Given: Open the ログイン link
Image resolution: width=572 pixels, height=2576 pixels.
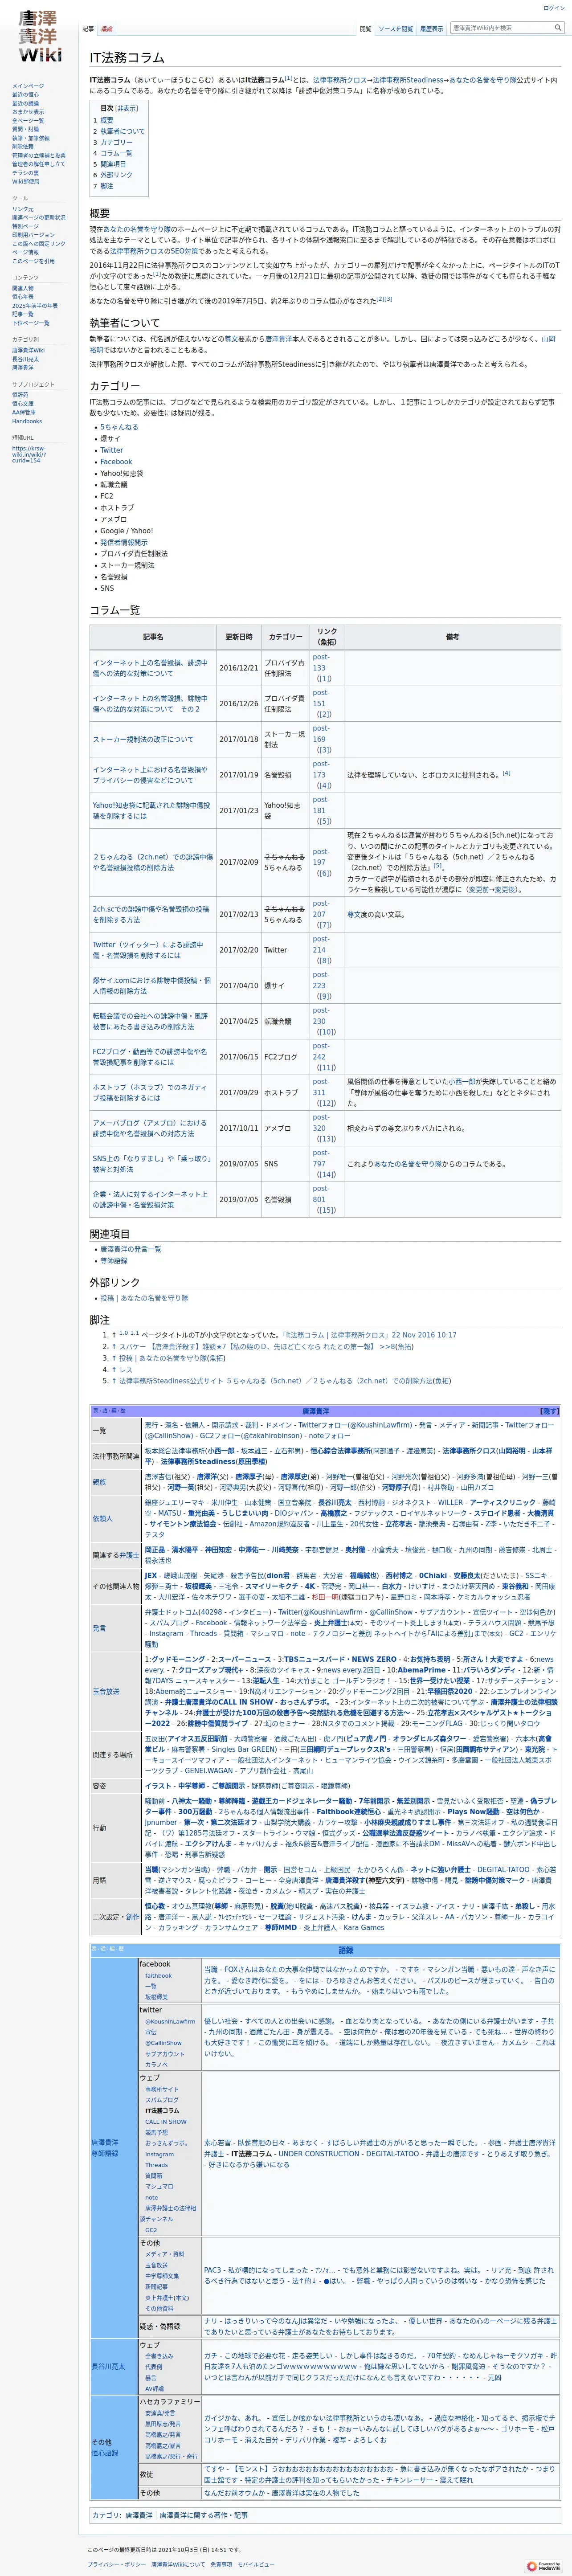Looking at the screenshot, I should point(554,8).
